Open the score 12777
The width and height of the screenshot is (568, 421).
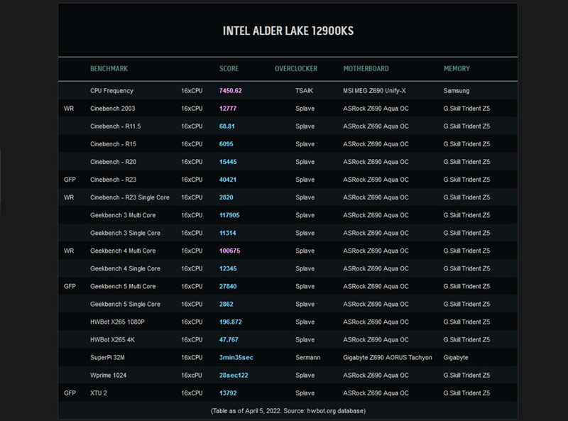click(x=228, y=109)
